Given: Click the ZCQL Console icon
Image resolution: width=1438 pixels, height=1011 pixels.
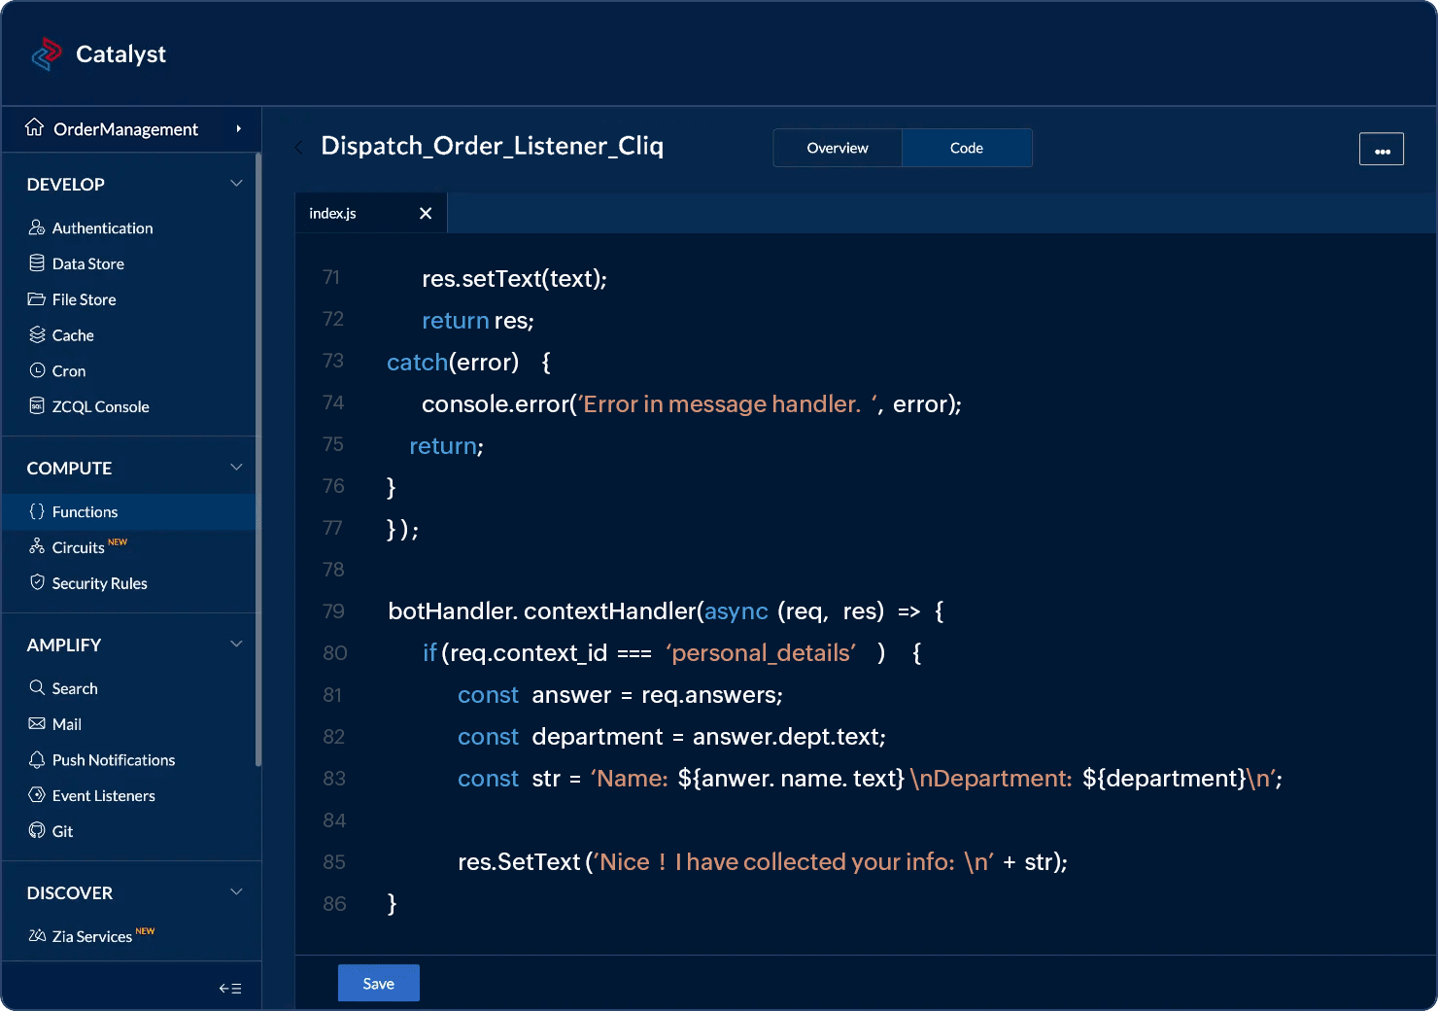Looking at the screenshot, I should click(x=37, y=405).
